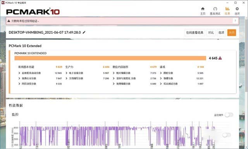Click the orange overall score bar

[x=110, y=58]
